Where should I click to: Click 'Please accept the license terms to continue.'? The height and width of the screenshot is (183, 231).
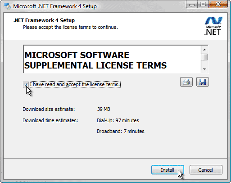coord(70,27)
